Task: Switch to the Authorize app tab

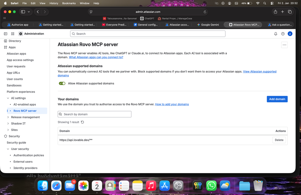Action: click(18, 25)
